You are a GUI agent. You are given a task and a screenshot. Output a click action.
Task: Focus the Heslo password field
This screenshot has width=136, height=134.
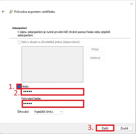pos(52,92)
